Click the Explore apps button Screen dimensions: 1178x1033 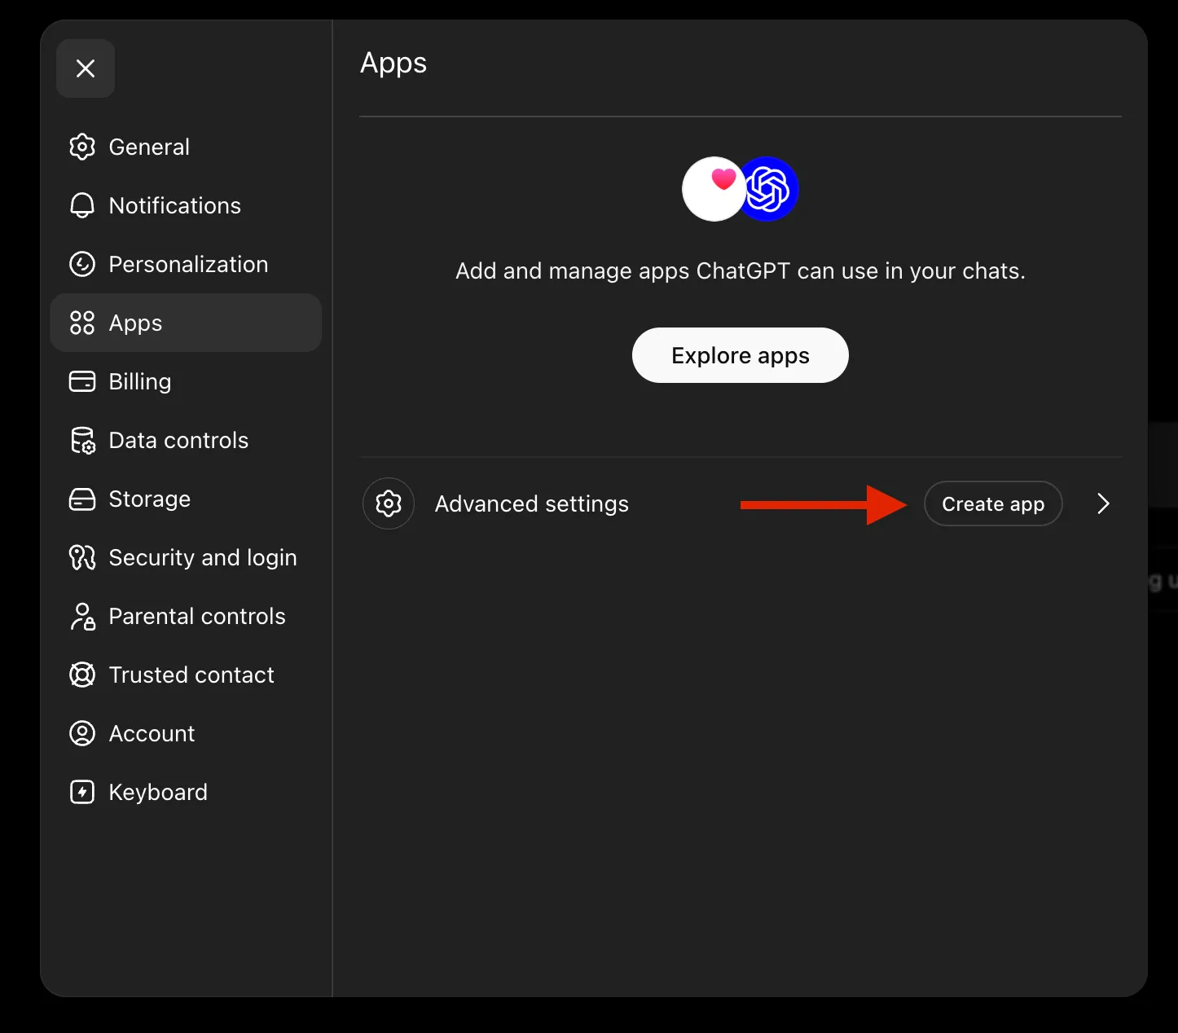(741, 355)
